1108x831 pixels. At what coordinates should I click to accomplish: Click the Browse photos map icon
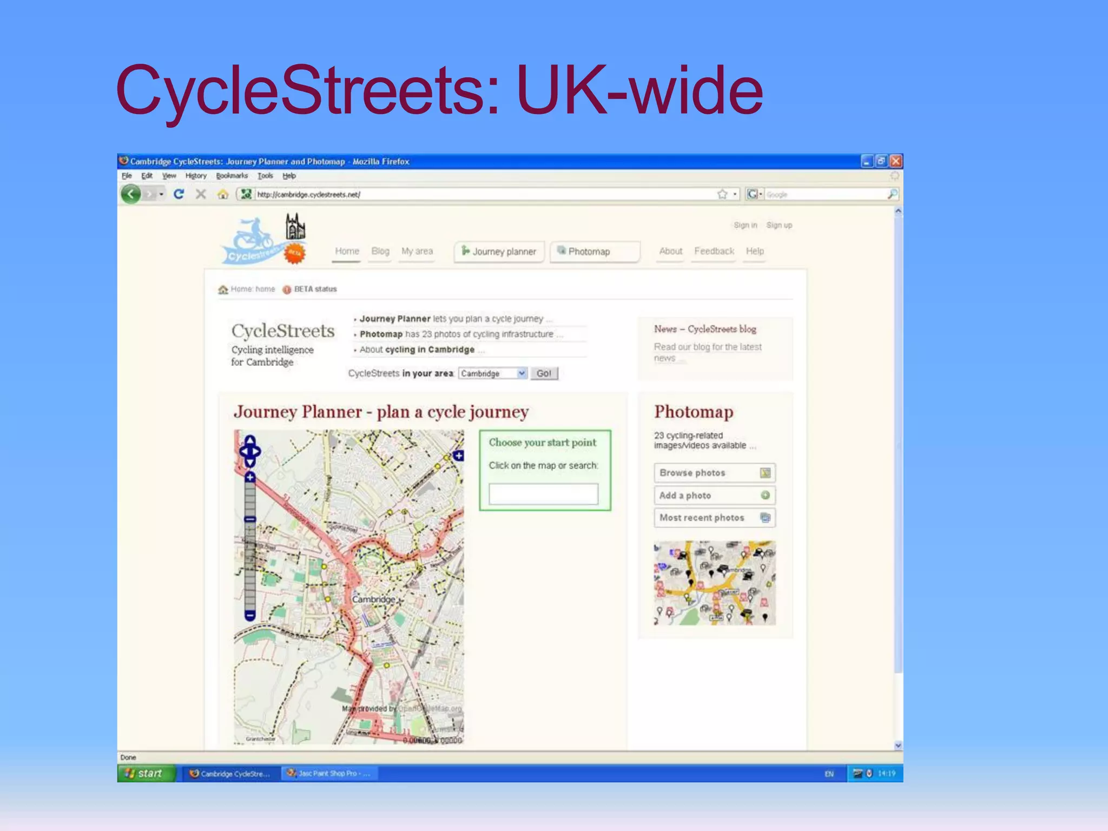(765, 473)
